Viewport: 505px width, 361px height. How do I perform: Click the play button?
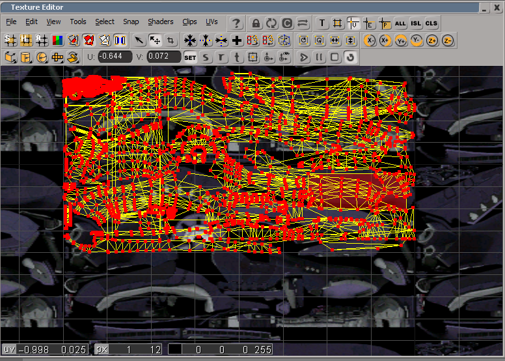point(303,57)
